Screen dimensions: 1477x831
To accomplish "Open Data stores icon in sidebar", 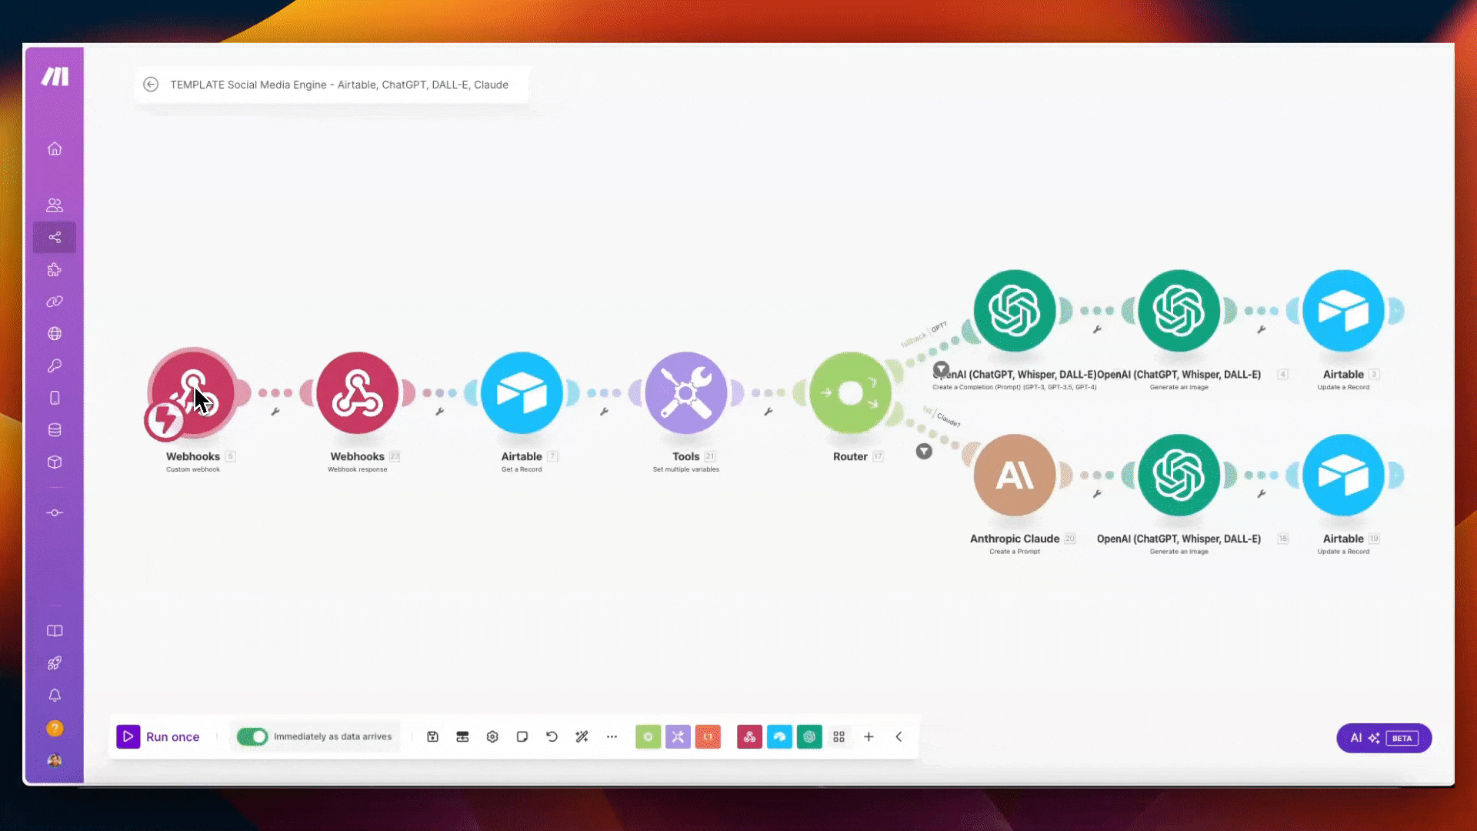I will pyautogui.click(x=55, y=430).
